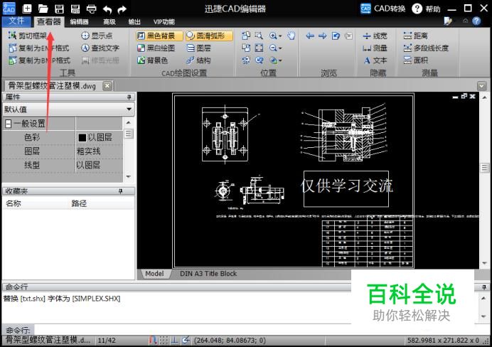Screen dimensions: 492x347
Task: Pin the 收藏夹 favorites panel
Action: (x=120, y=191)
